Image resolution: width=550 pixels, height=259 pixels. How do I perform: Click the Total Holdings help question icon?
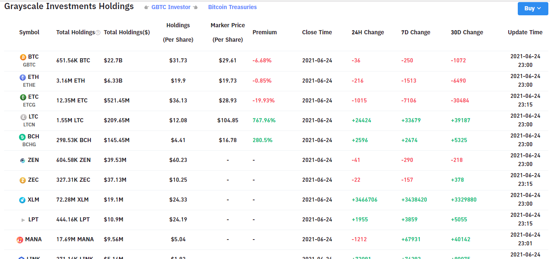[x=98, y=33]
